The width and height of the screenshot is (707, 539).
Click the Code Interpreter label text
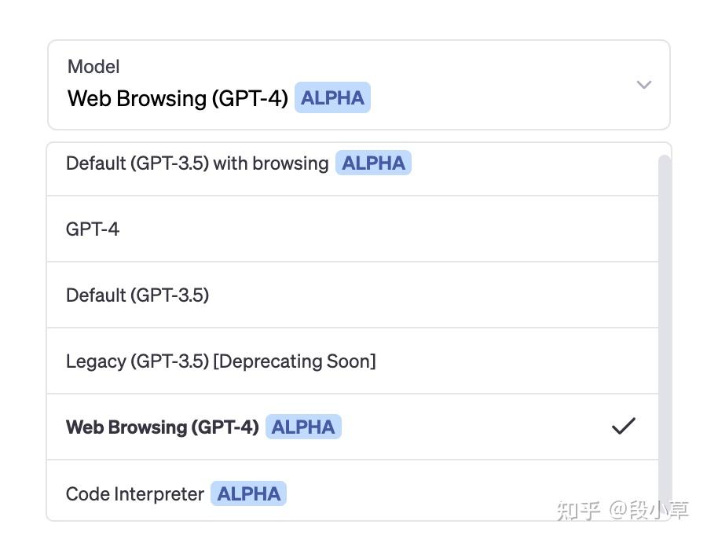pos(135,494)
